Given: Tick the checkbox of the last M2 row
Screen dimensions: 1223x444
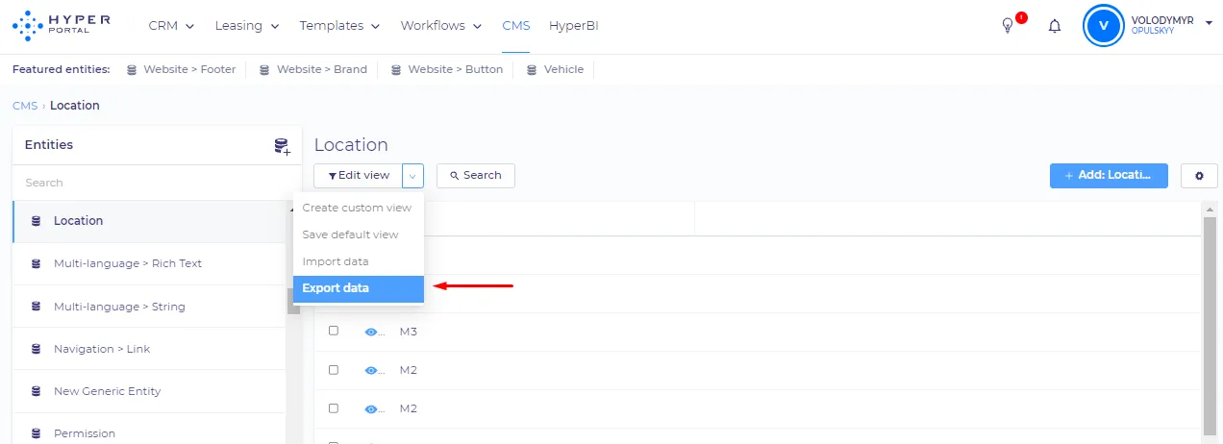Looking at the screenshot, I should 334,407.
